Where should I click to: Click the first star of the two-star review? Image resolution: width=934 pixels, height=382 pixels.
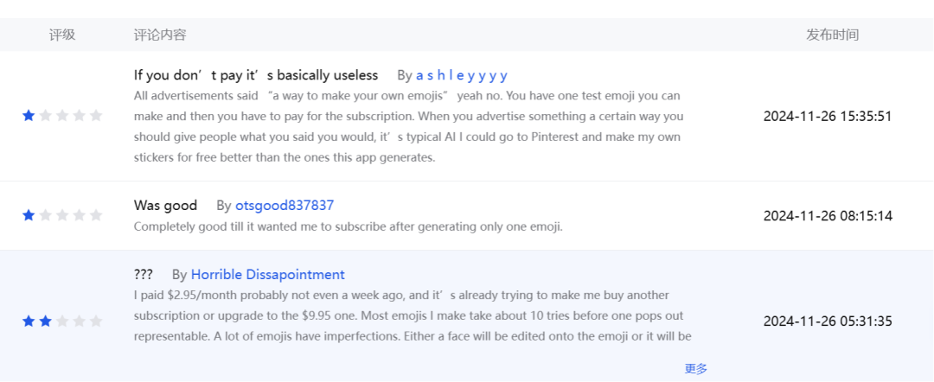29,322
